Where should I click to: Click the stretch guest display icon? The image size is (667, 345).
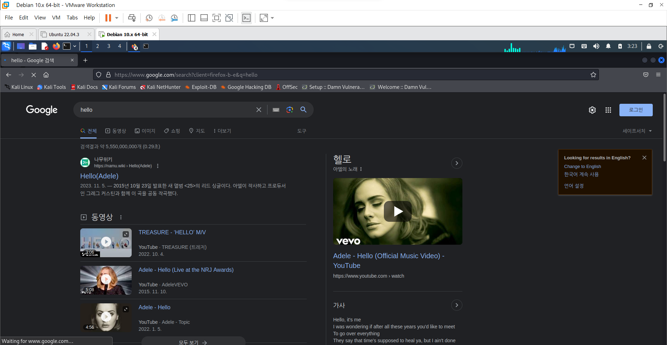264,18
